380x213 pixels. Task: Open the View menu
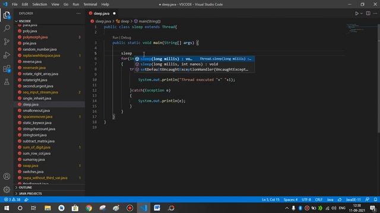55,4
